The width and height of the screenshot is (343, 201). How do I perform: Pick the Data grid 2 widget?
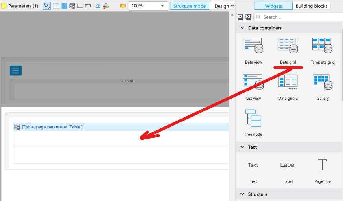288,82
